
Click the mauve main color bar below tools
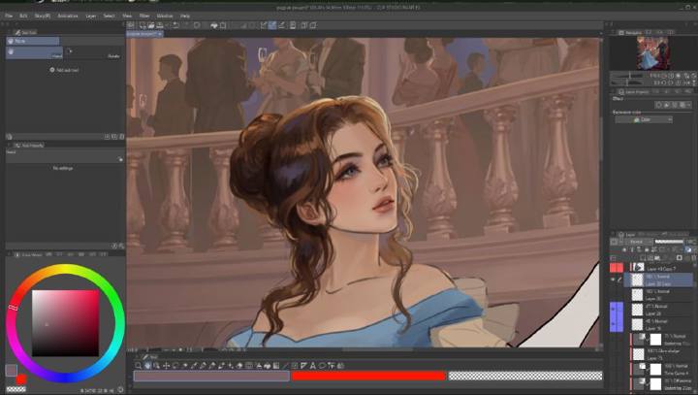pos(212,377)
